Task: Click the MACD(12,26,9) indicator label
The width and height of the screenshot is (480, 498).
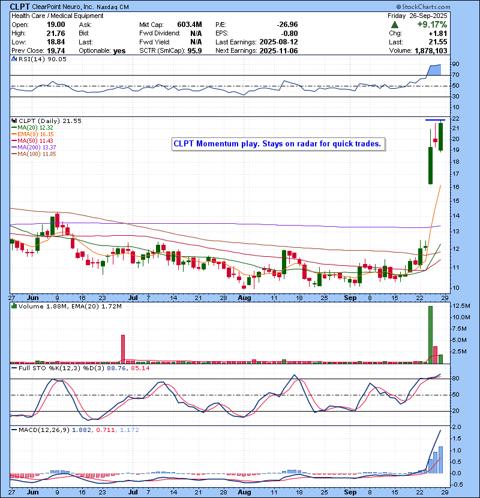Action: click(x=44, y=430)
